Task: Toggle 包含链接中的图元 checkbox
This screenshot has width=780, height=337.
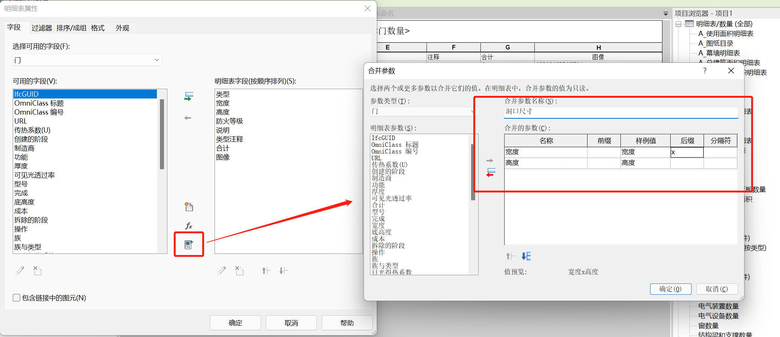Action: (16, 298)
